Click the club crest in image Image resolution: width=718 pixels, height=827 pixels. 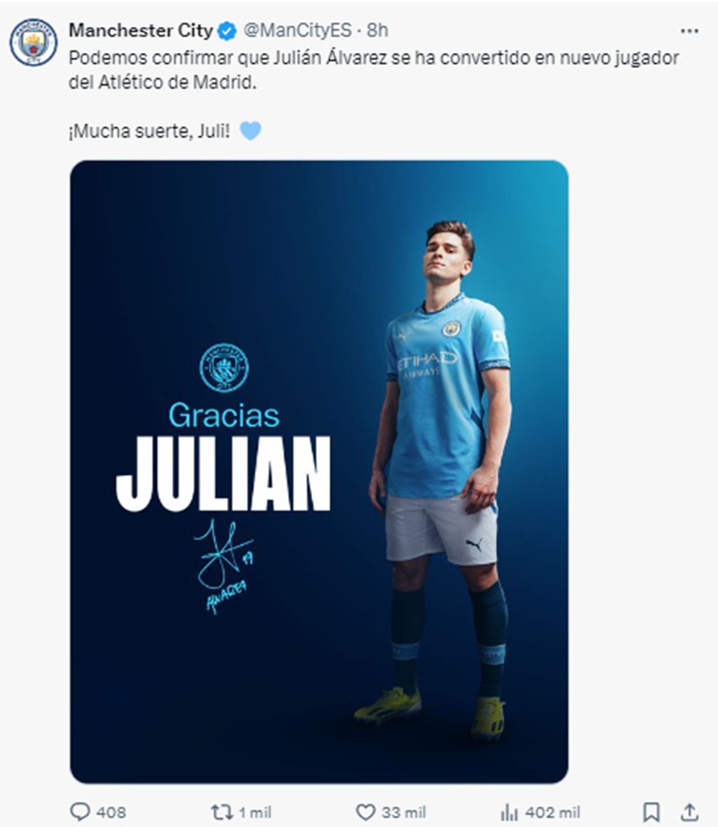224,367
